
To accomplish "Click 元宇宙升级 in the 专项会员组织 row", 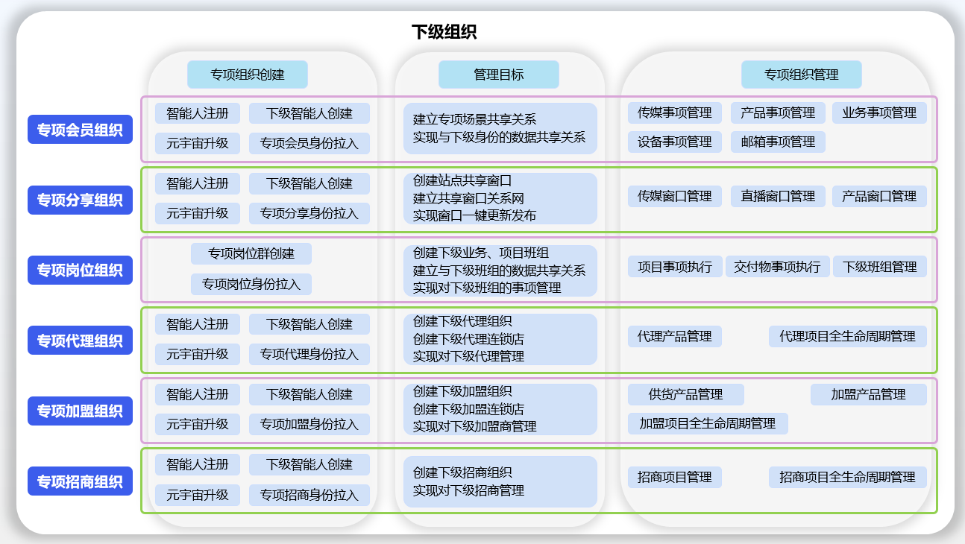I will coord(198,143).
